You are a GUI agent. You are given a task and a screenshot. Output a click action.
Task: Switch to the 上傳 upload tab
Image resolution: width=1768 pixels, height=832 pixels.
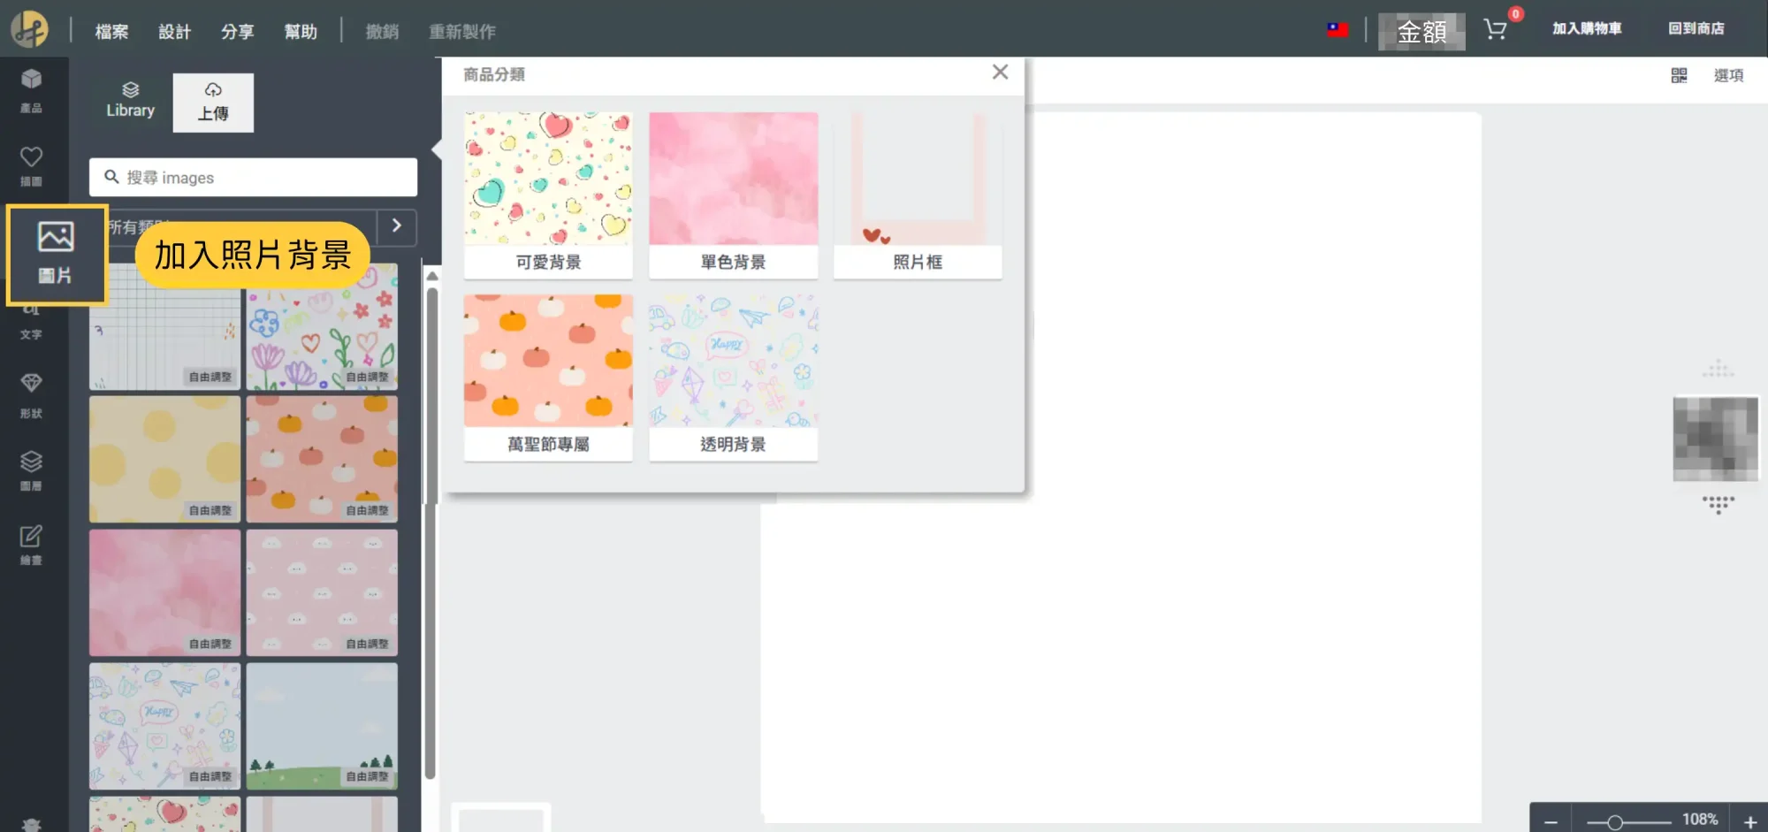point(213,103)
